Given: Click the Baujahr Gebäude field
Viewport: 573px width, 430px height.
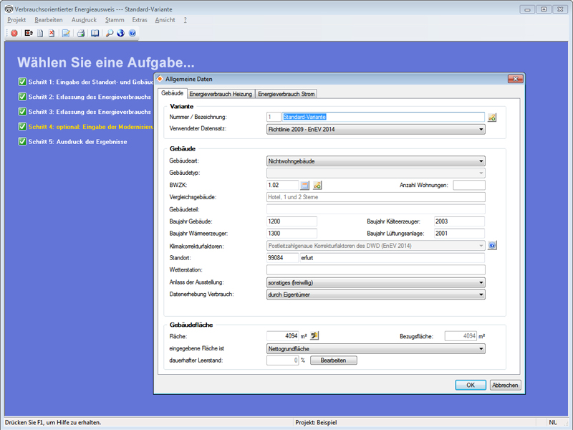Looking at the screenshot, I should [292, 221].
